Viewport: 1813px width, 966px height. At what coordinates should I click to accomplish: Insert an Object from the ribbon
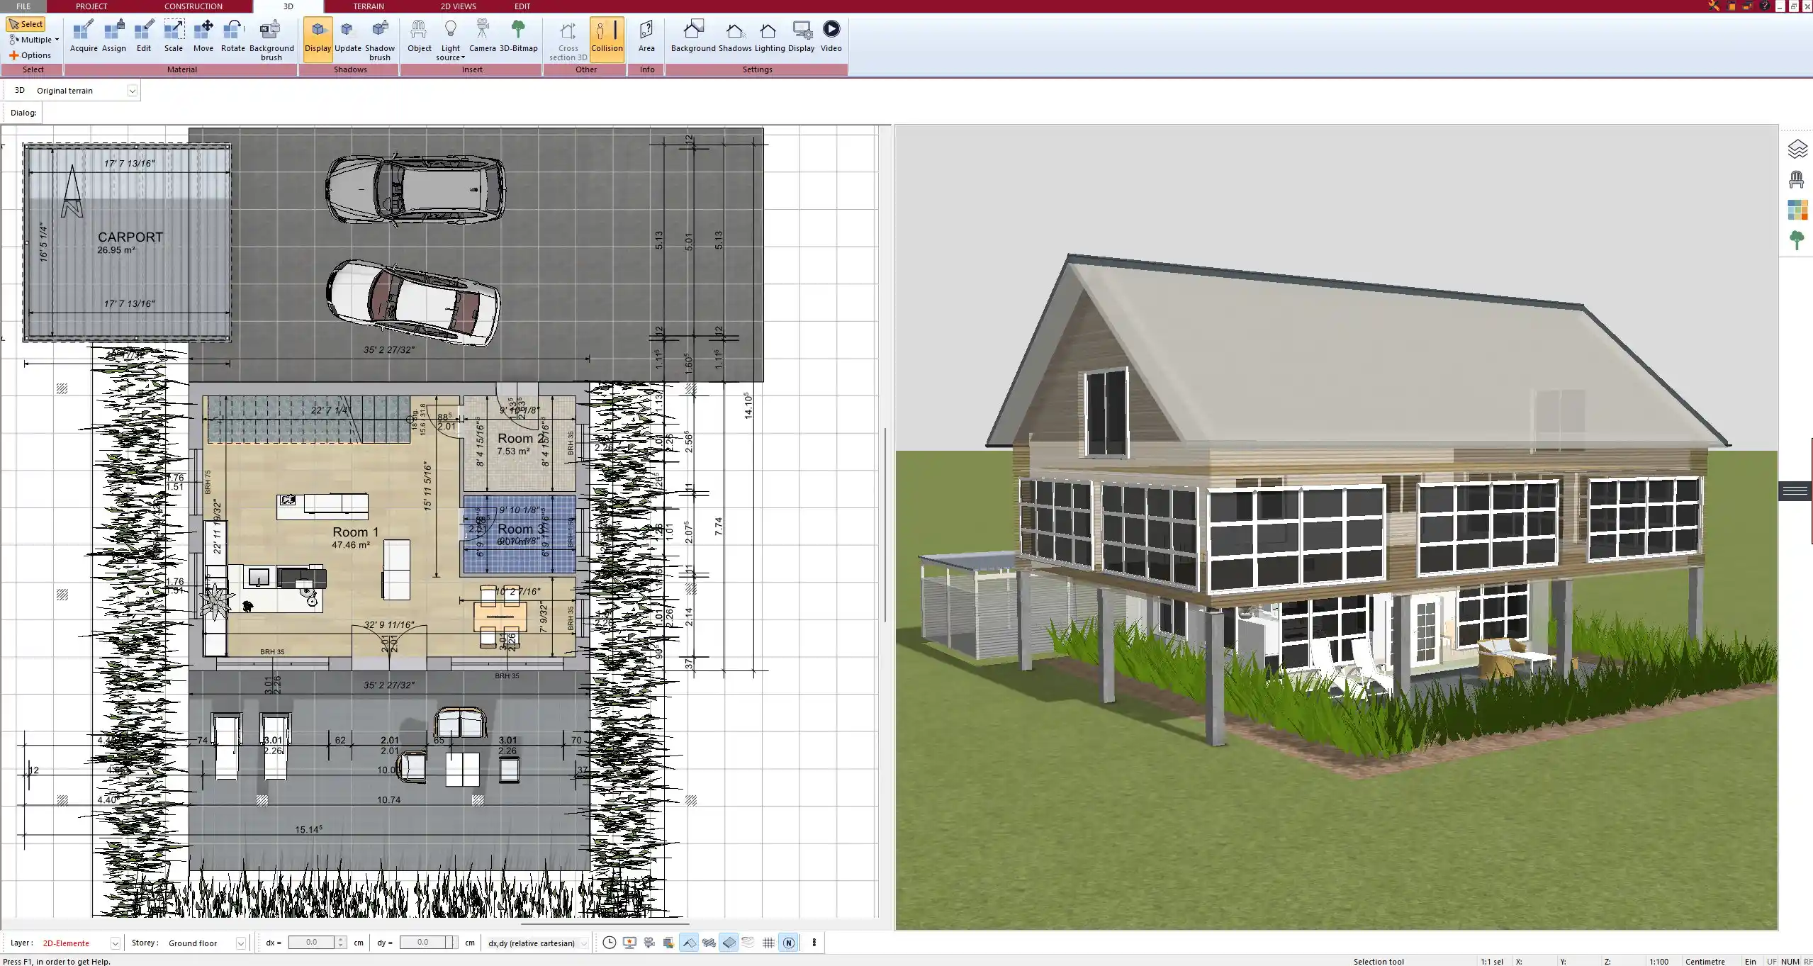[x=420, y=36]
